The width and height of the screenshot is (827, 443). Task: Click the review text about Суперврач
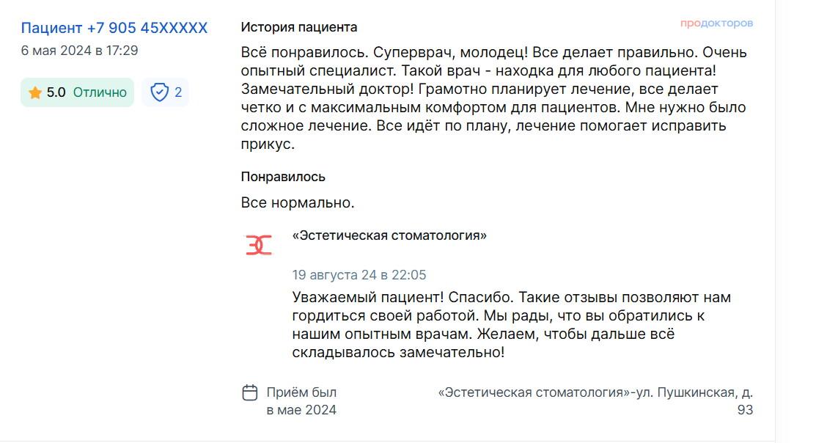[494, 98]
